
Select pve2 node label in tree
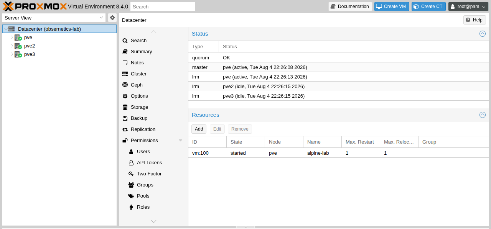coord(30,46)
